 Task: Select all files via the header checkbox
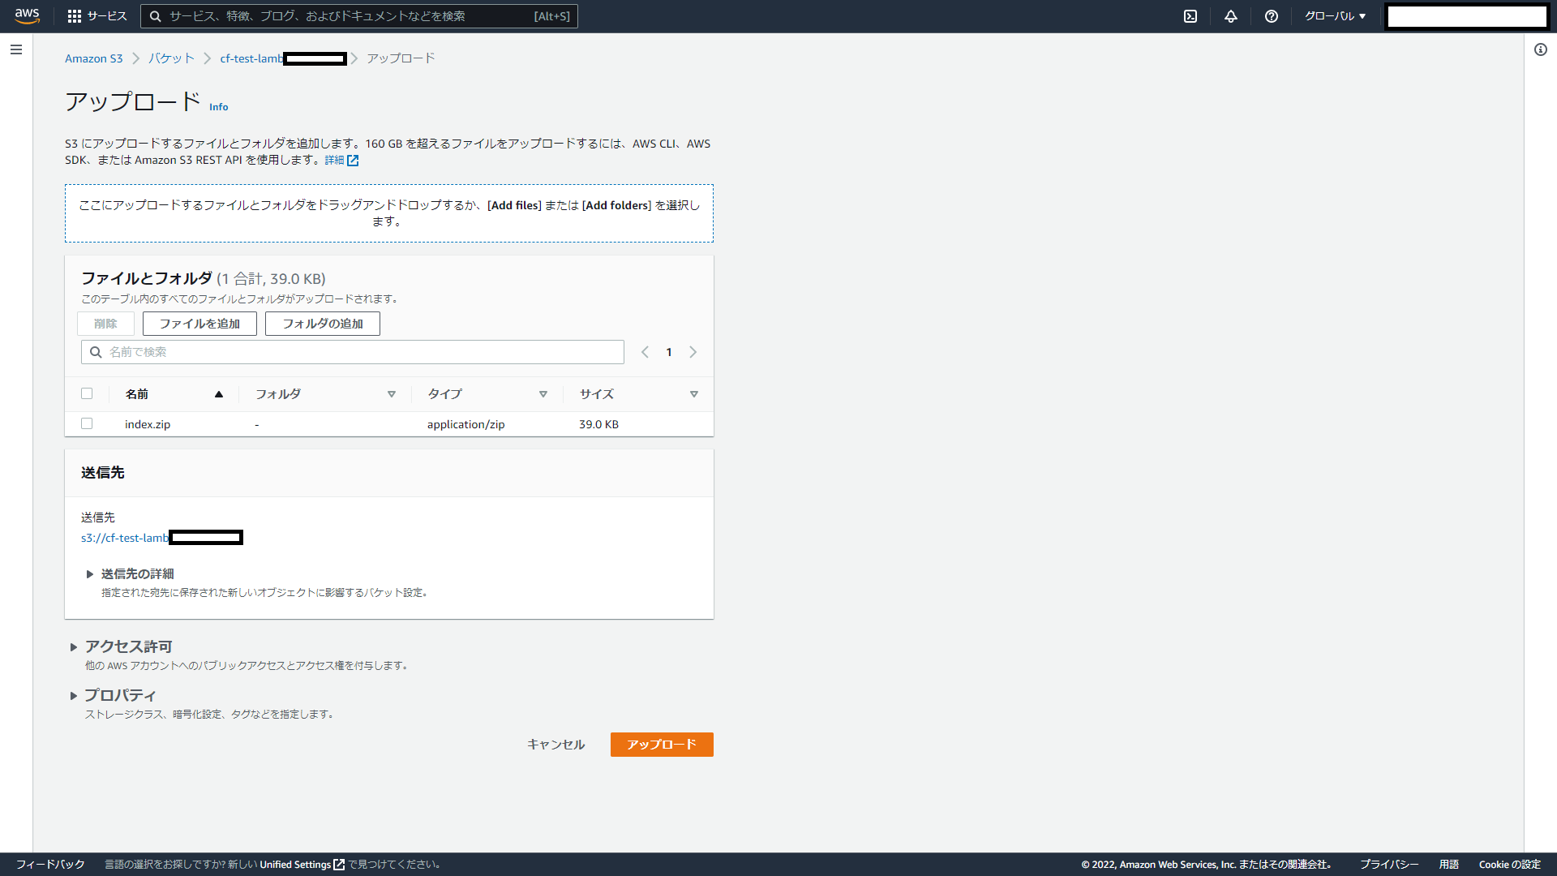click(87, 393)
